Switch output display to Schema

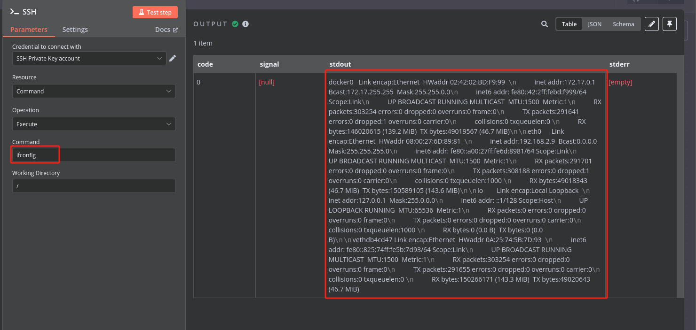(623, 24)
